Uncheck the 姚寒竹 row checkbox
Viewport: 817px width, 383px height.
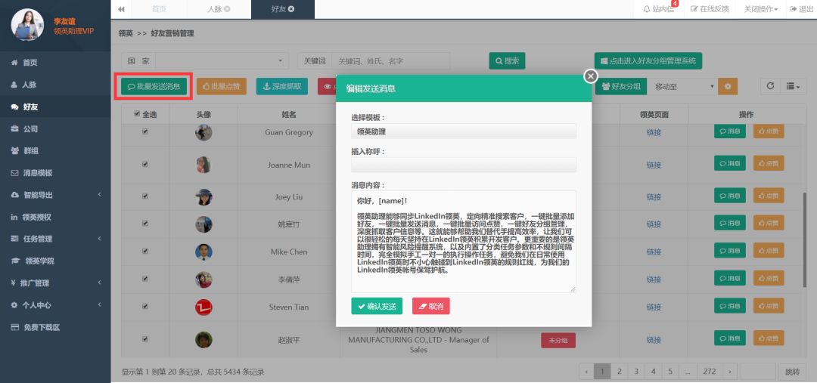[145, 224]
